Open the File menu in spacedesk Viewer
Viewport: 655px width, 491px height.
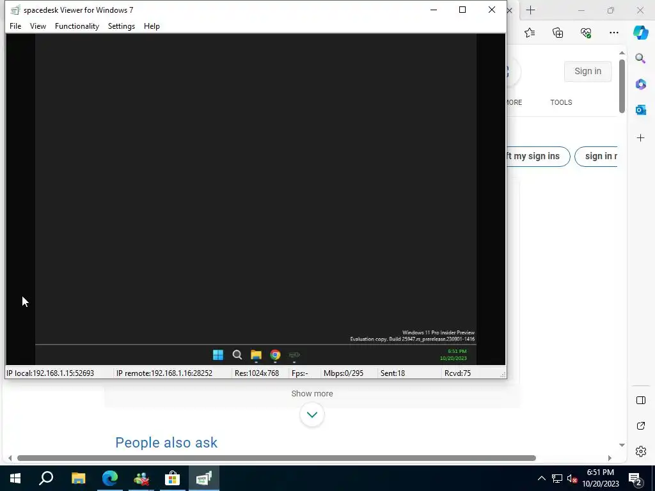(x=15, y=26)
